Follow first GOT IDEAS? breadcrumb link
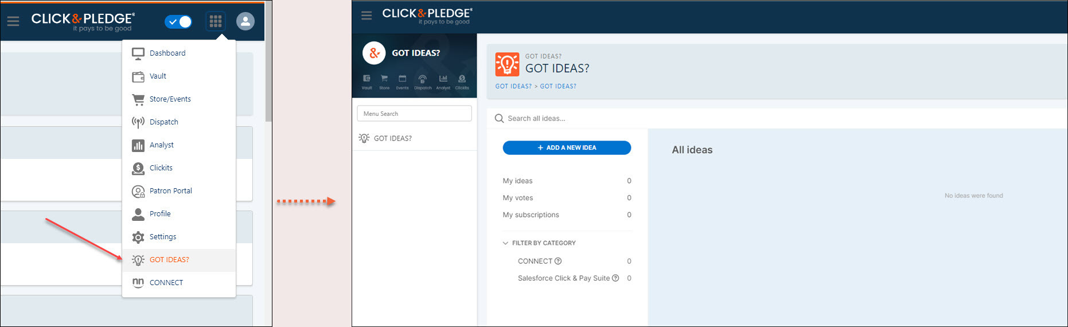This screenshot has width=1068, height=327. pos(513,86)
